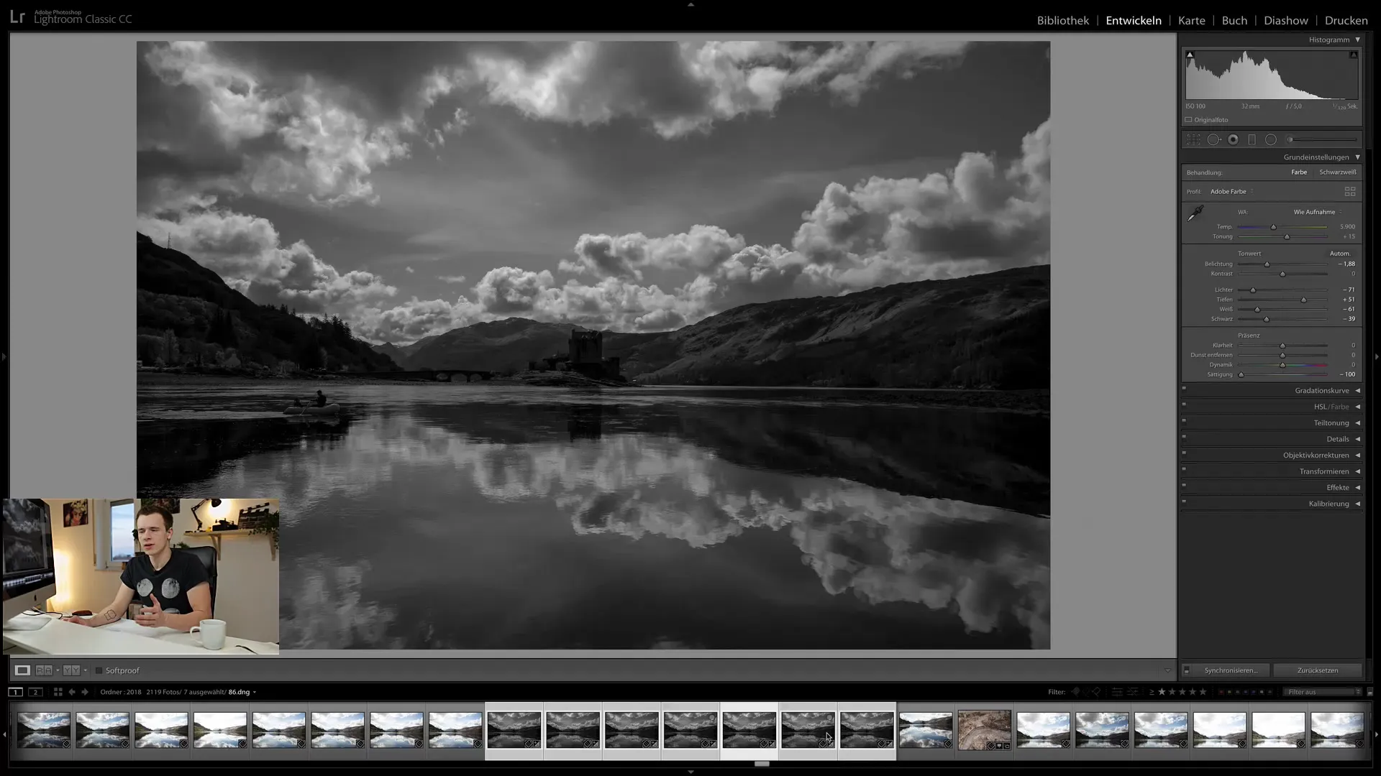Open the Karte module
Viewport: 1381px width, 776px height.
[x=1191, y=20]
